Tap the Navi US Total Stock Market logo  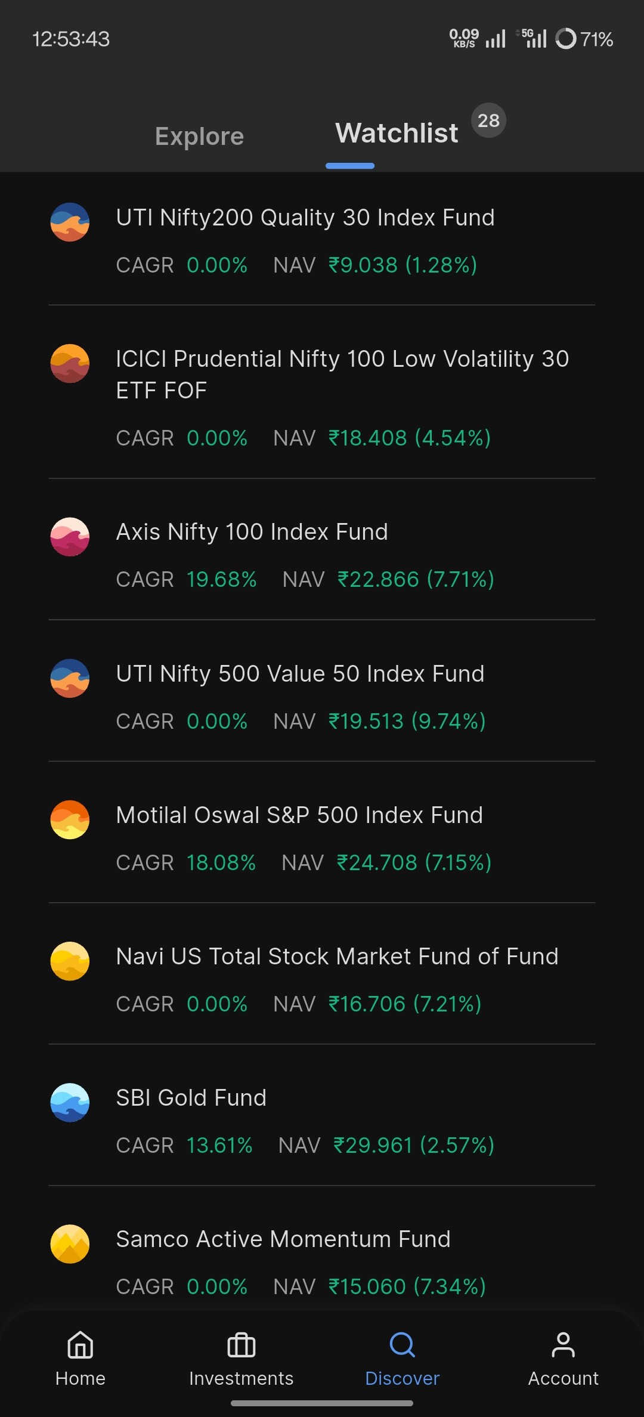pyautogui.click(x=70, y=961)
